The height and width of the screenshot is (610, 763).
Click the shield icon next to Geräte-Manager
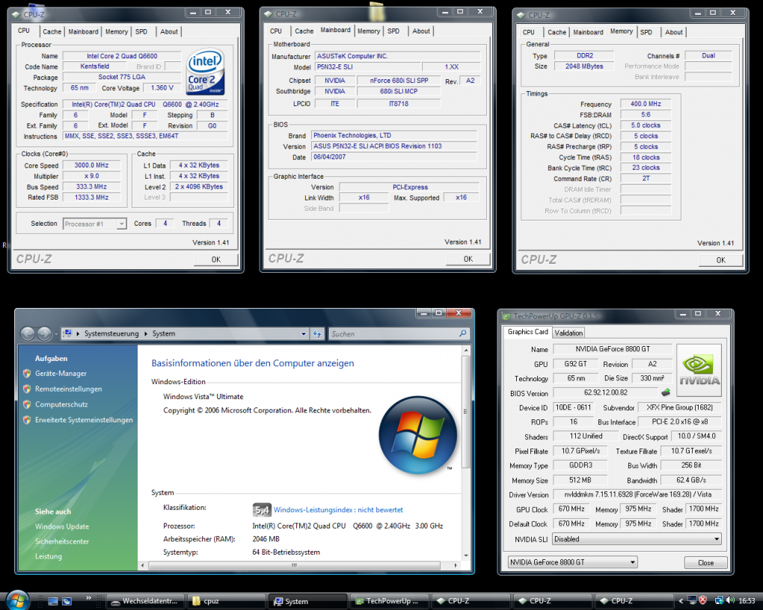[x=27, y=374]
